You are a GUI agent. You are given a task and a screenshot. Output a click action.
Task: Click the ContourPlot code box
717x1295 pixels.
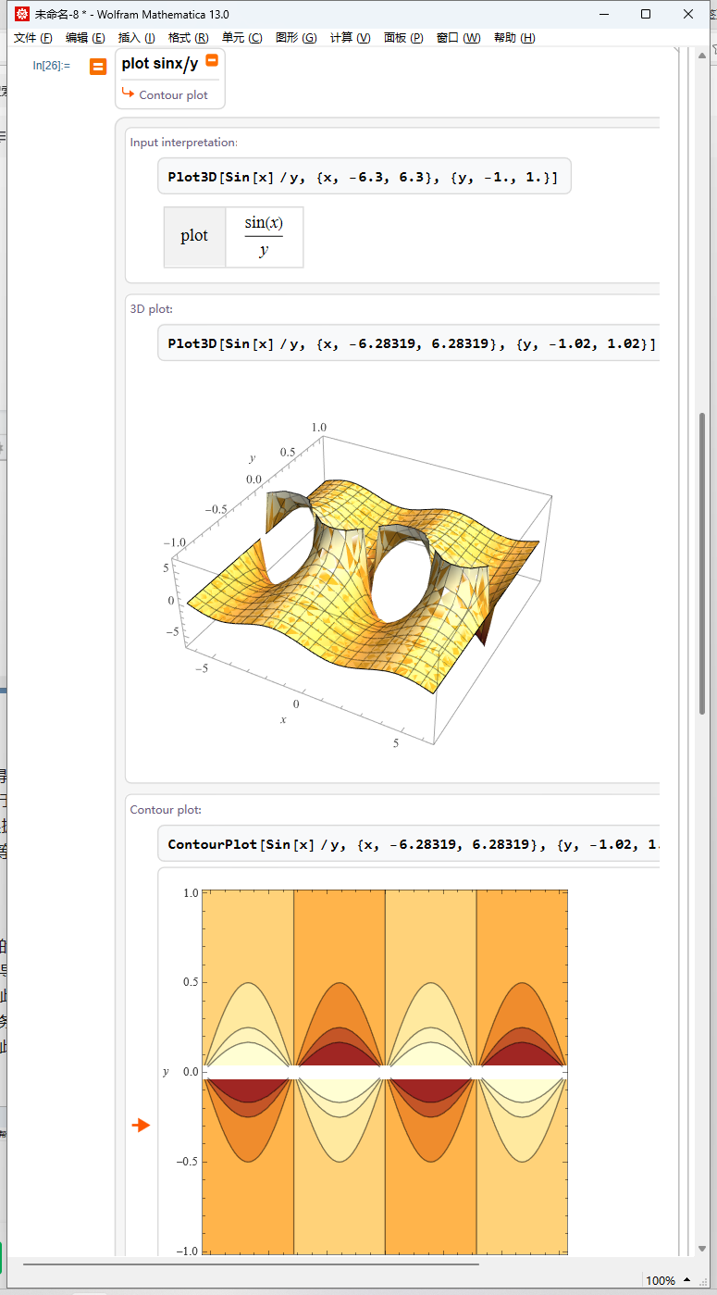coord(408,844)
